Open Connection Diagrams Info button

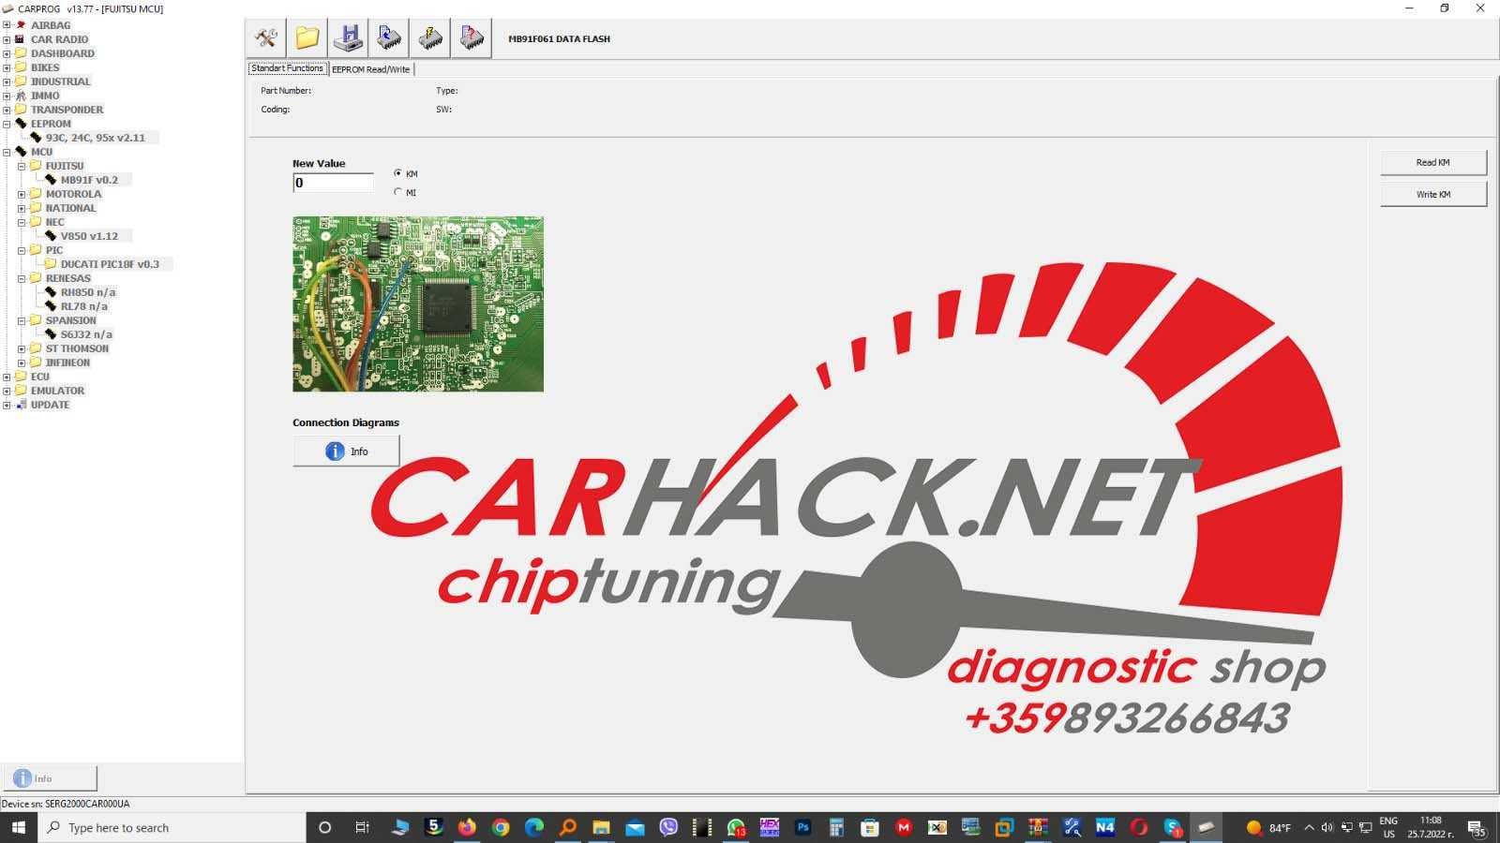(346, 451)
